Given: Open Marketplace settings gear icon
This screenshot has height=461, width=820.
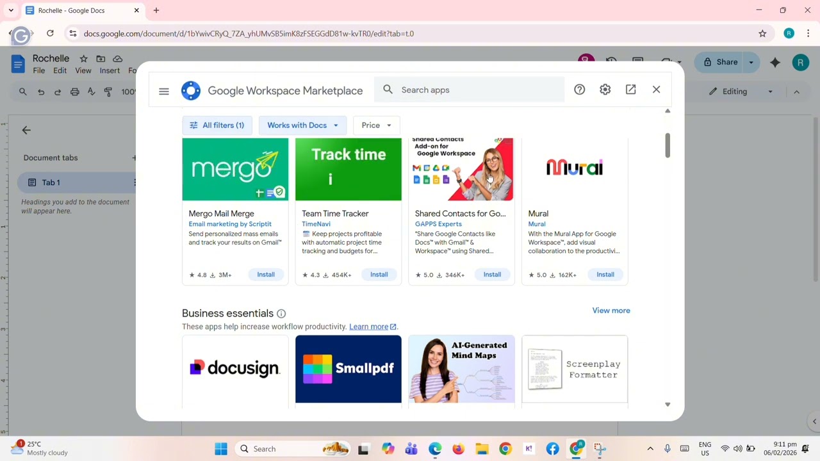Looking at the screenshot, I should 605,90.
